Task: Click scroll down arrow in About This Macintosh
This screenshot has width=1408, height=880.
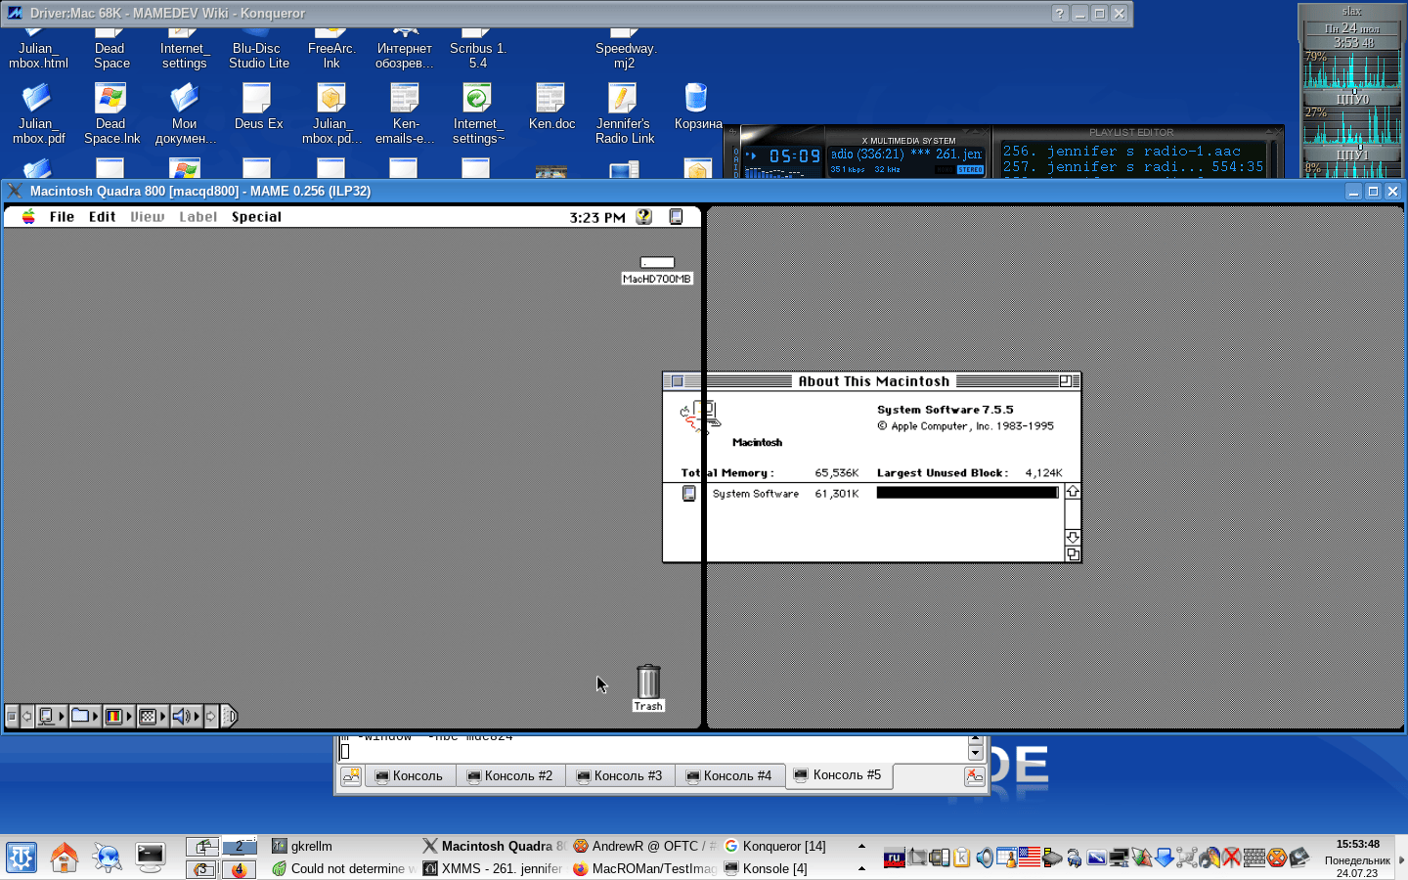Action: pos(1073,538)
